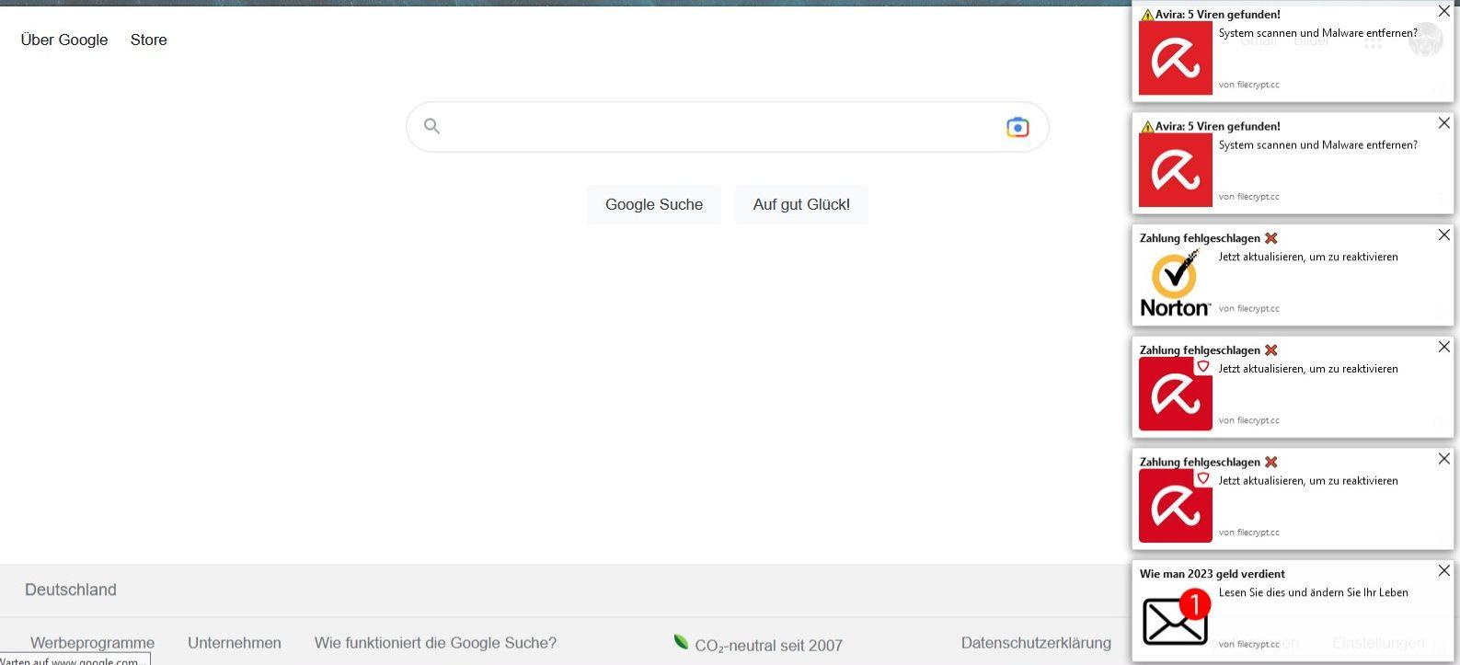Click 'Lesen Sie dies und ändern Sie Ihr Leben'

1313,592
